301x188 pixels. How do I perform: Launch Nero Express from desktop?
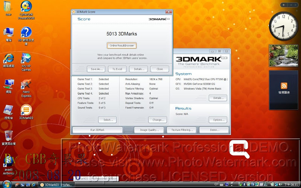coord(26,88)
